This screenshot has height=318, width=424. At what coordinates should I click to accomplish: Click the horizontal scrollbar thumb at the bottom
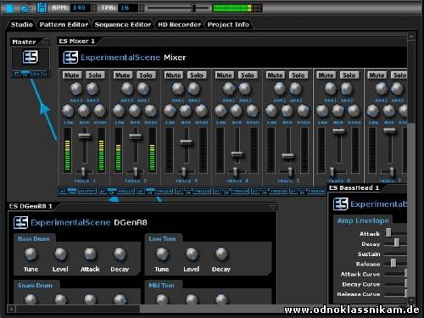pyautogui.click(x=78, y=309)
